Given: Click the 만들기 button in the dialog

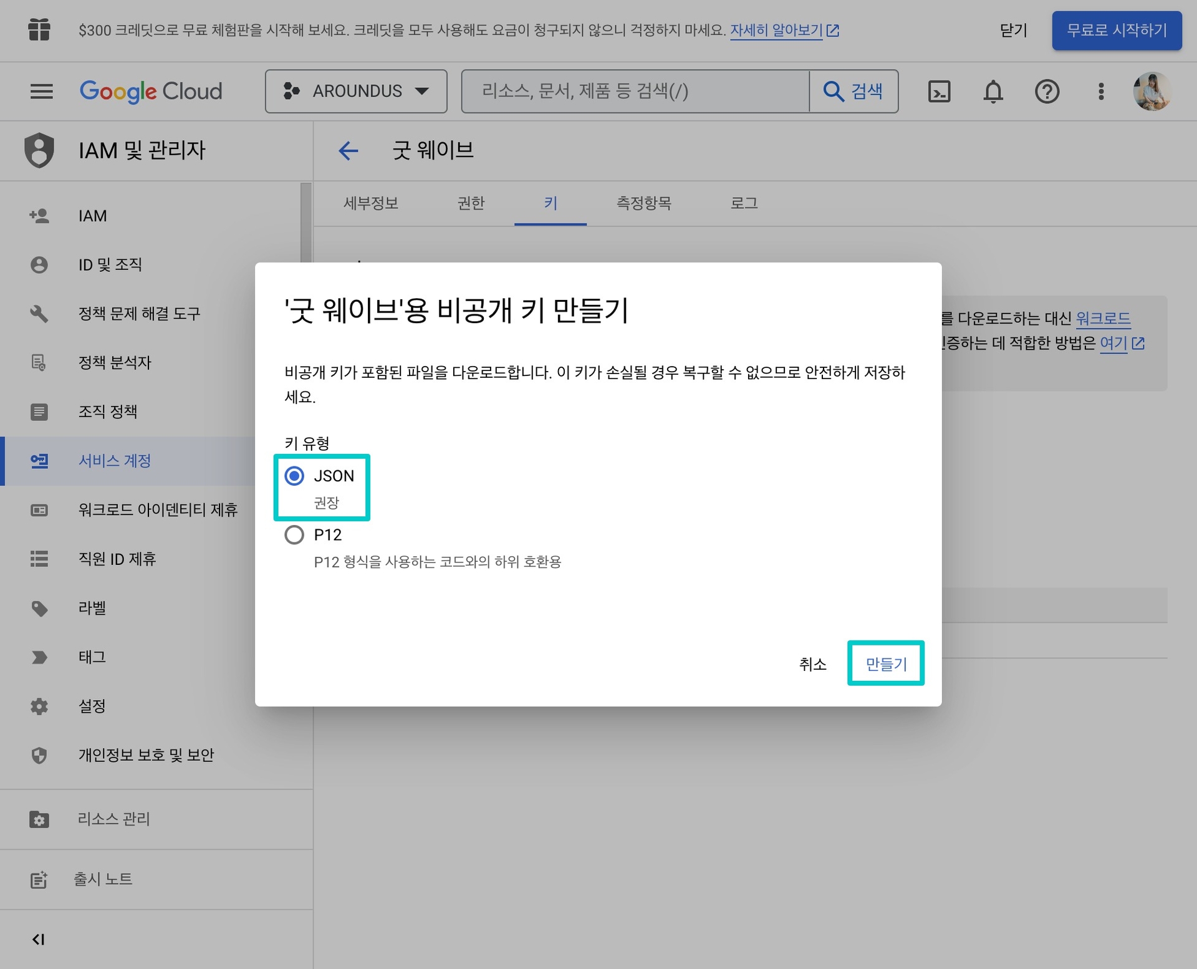Looking at the screenshot, I should pyautogui.click(x=885, y=663).
